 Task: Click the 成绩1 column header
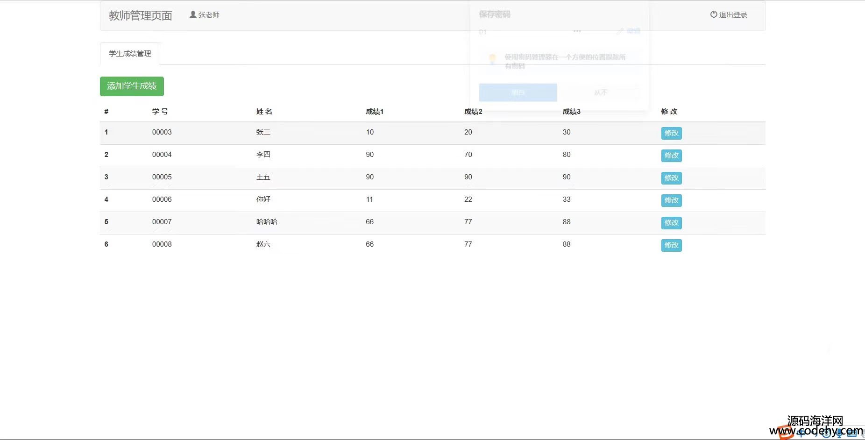pos(374,112)
